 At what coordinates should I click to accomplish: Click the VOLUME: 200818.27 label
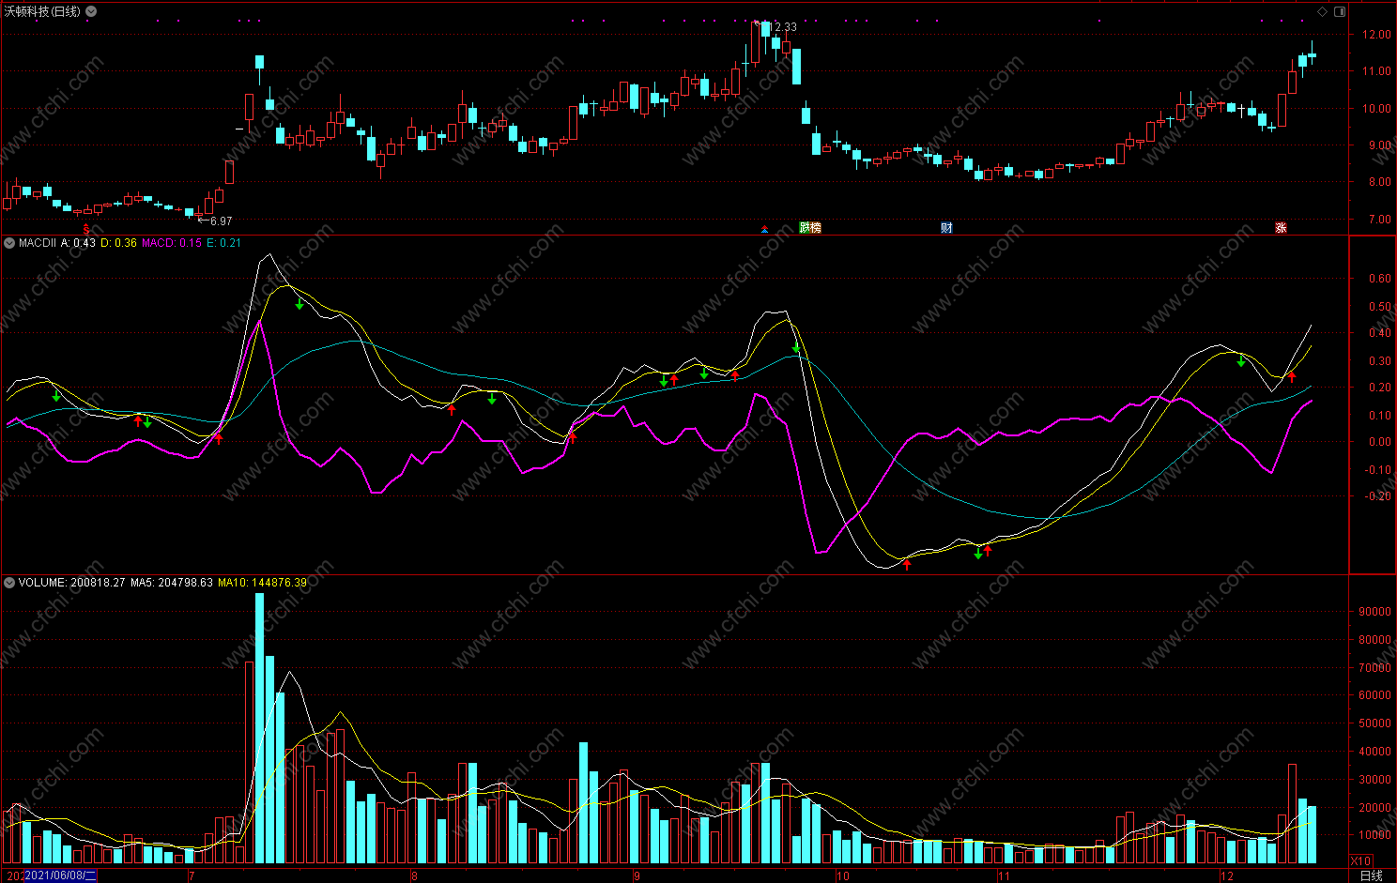(71, 583)
